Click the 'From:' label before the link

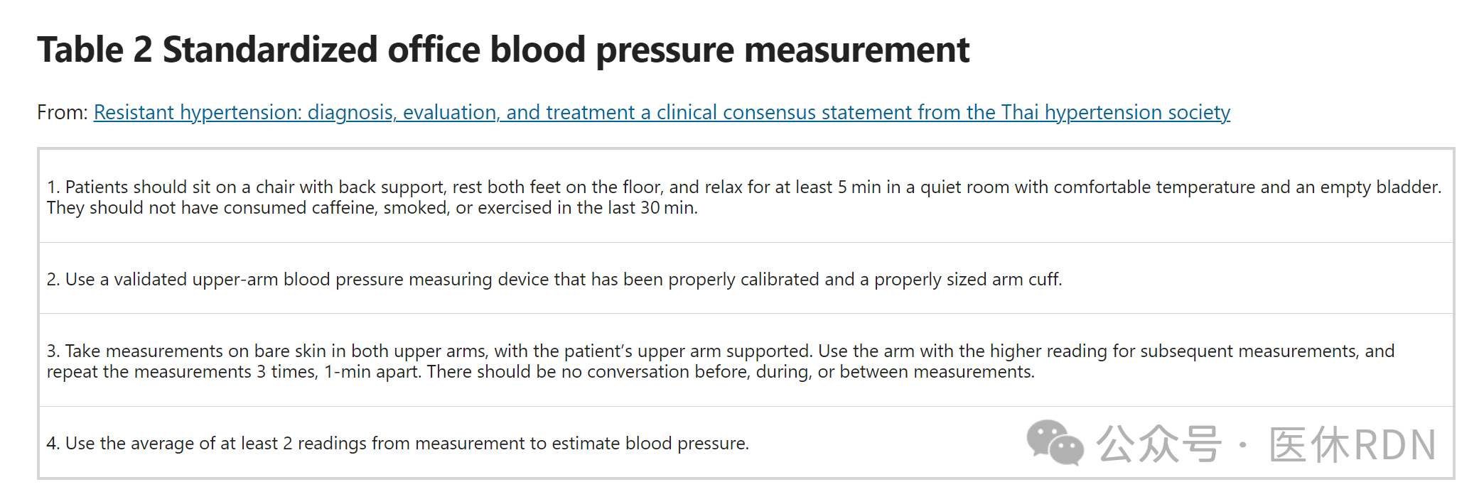[x=63, y=112]
